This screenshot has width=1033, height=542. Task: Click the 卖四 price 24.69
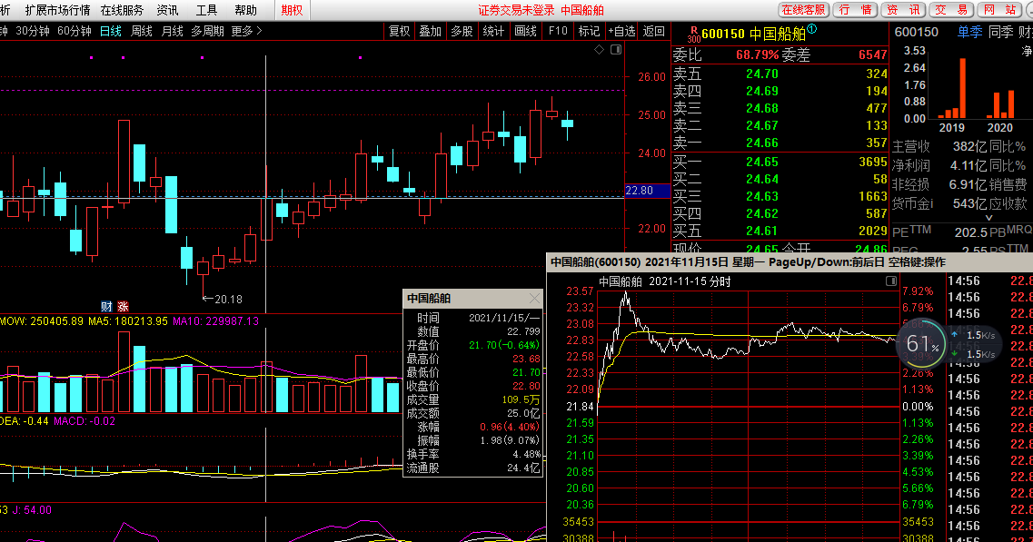[x=762, y=91]
